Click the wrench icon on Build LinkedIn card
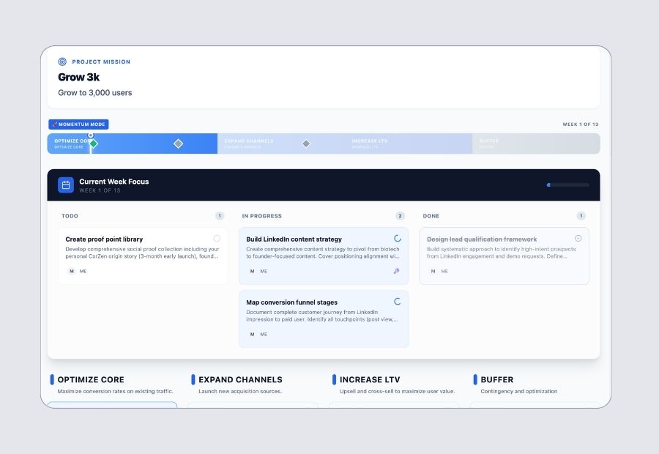The image size is (659, 454). click(396, 271)
